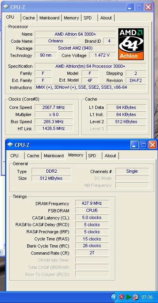Open the Mainboard tab in front window

[54, 156]
